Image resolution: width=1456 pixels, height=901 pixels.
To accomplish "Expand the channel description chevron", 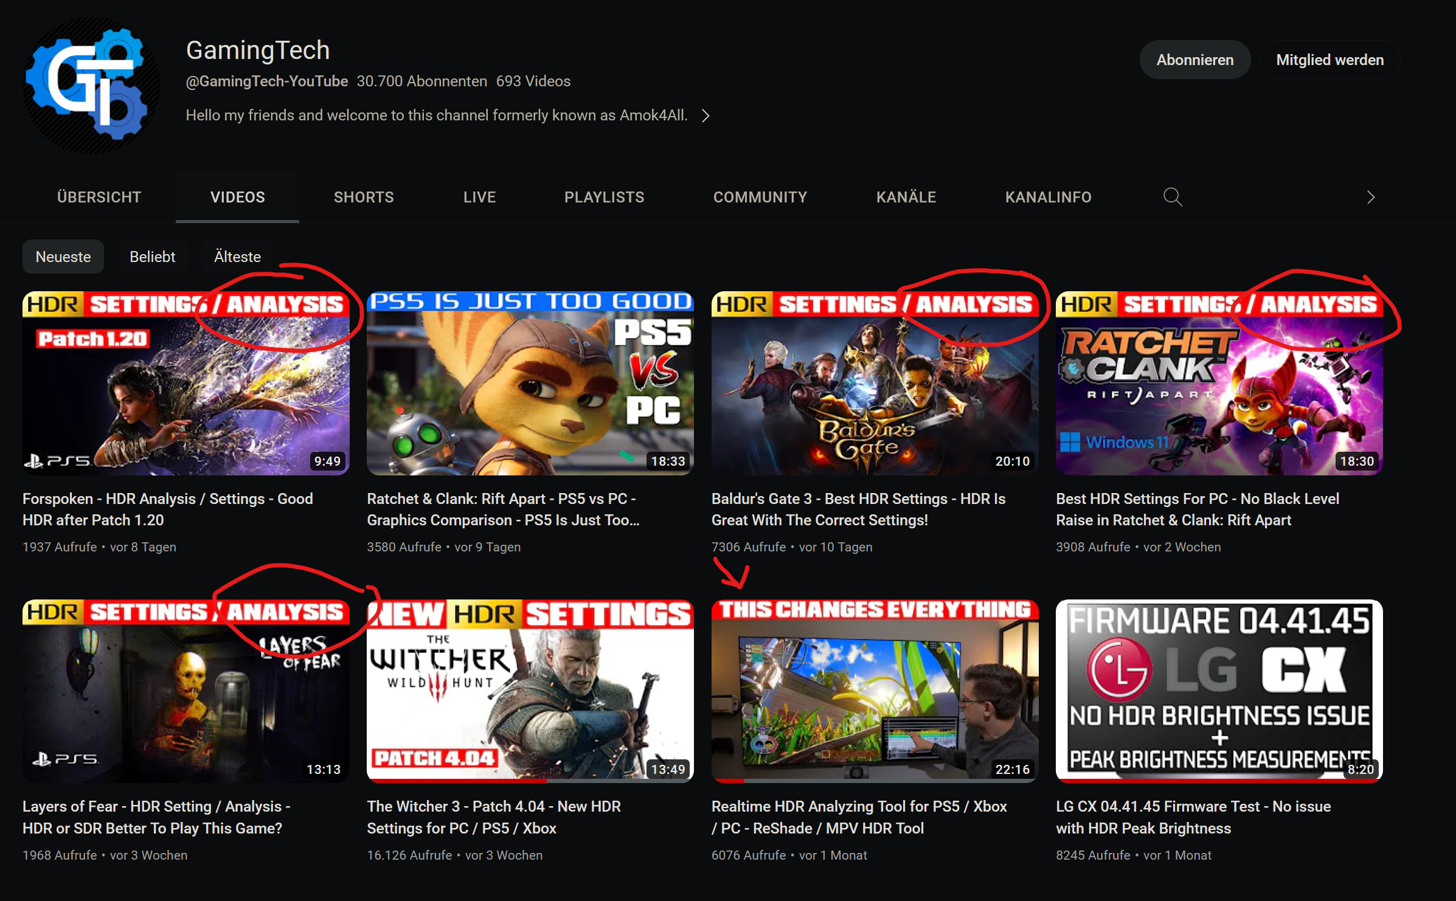I will 705,116.
